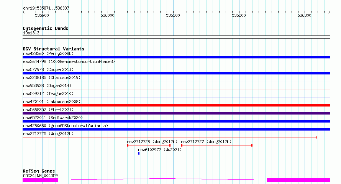The image size is (341, 184).
Task: Click the nsv428360 (Perry2008b) variant label
Action: click(48, 53)
